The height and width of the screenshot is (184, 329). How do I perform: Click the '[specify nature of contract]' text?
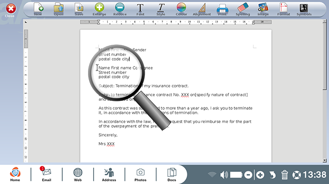coord(221,95)
